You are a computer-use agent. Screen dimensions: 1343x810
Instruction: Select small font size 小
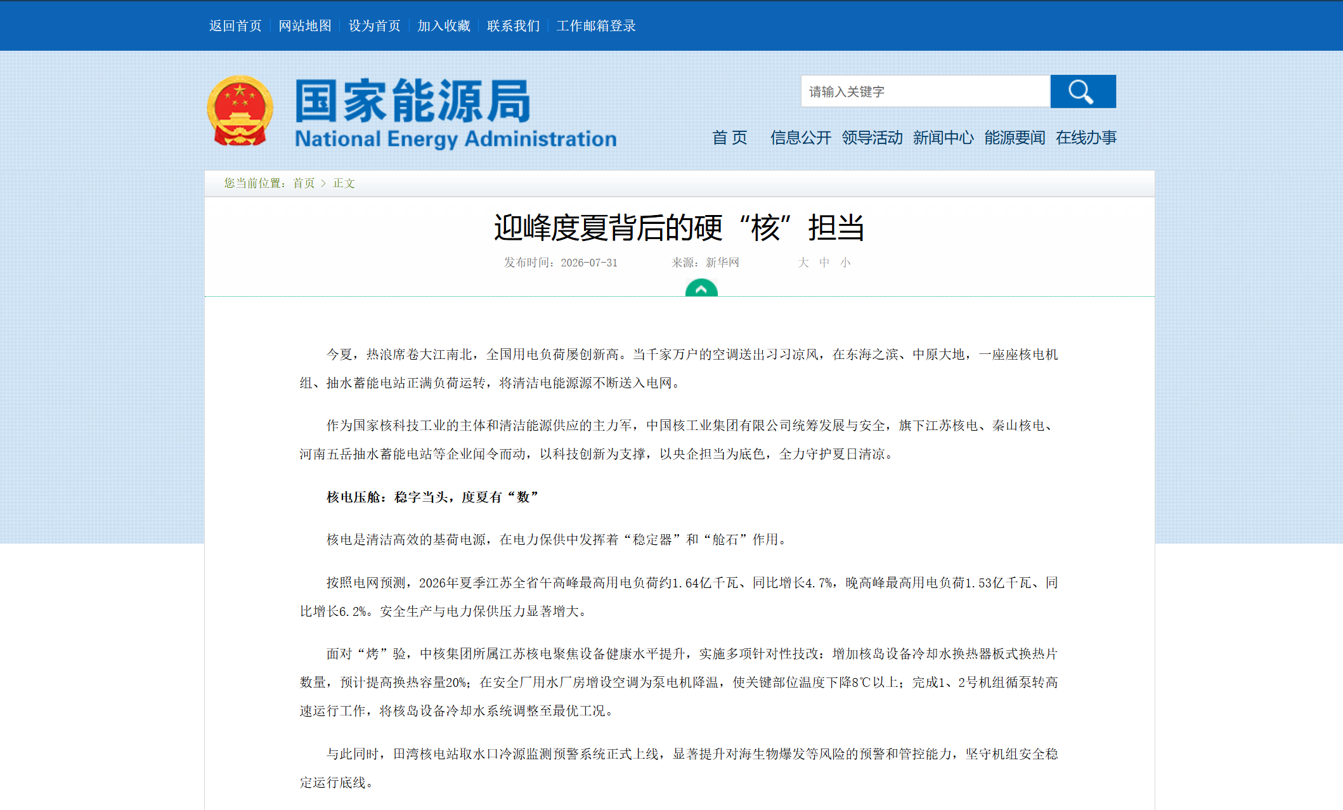845,263
